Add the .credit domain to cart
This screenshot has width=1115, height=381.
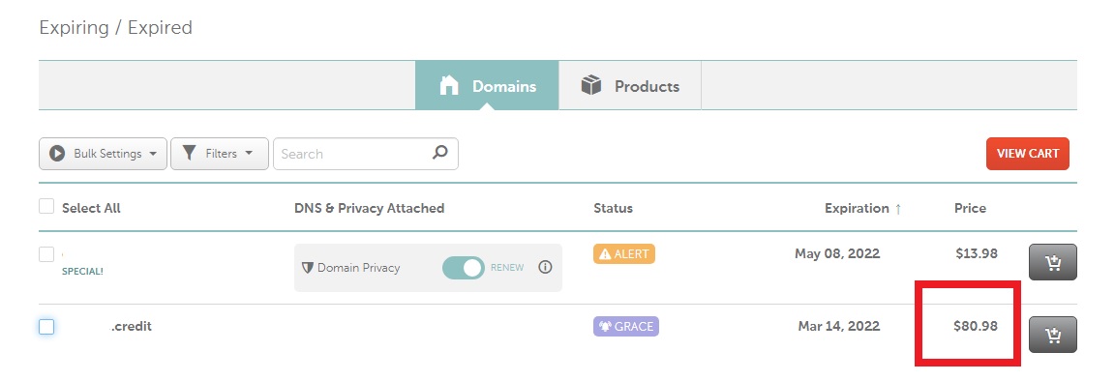pyautogui.click(x=1052, y=335)
